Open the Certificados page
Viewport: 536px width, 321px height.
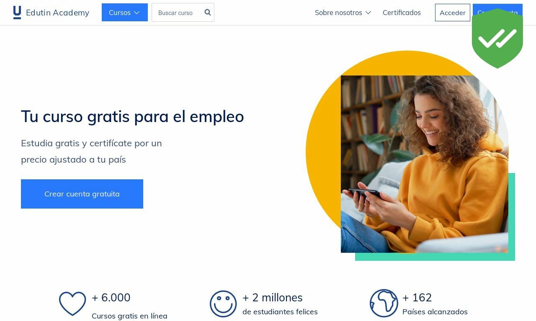click(x=402, y=13)
